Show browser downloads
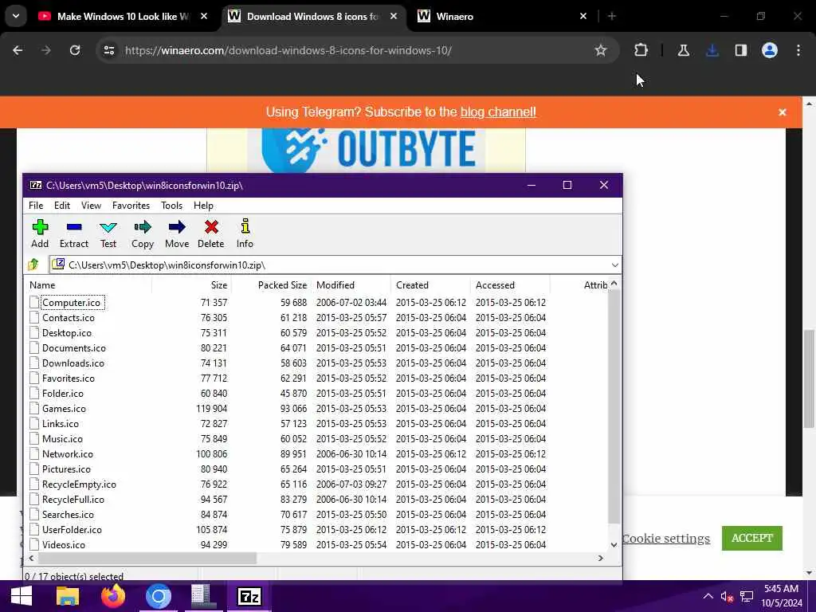This screenshot has width=816, height=612. [x=712, y=50]
